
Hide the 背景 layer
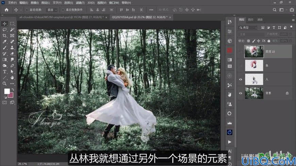pyautogui.click(x=241, y=93)
